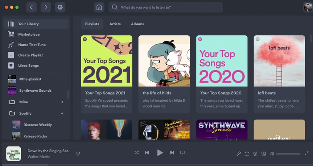This screenshot has height=166, width=313.
Task: Focus the What do you want to listen to field
Action: click(166, 7)
